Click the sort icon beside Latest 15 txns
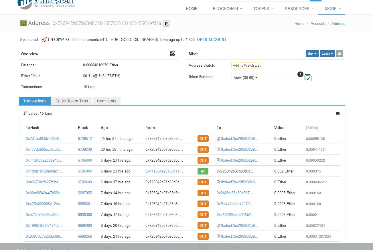This screenshot has height=250, width=373. pyautogui.click(x=25, y=114)
